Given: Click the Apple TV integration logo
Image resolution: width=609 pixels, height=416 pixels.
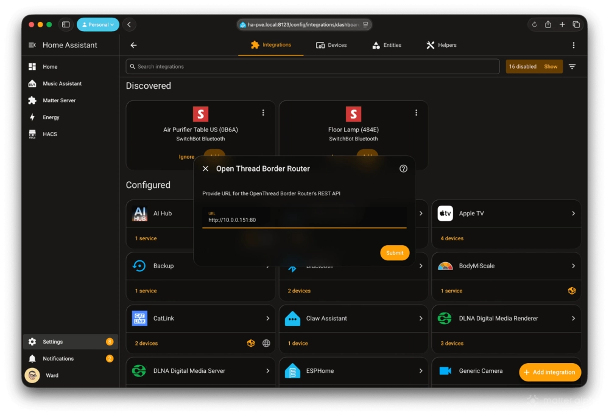Looking at the screenshot, I should [445, 213].
